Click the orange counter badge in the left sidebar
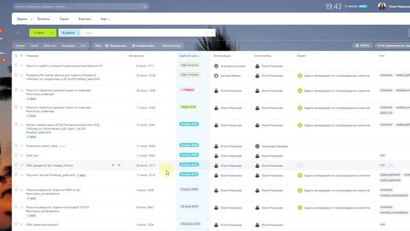410x231 pixels. click(x=4, y=60)
